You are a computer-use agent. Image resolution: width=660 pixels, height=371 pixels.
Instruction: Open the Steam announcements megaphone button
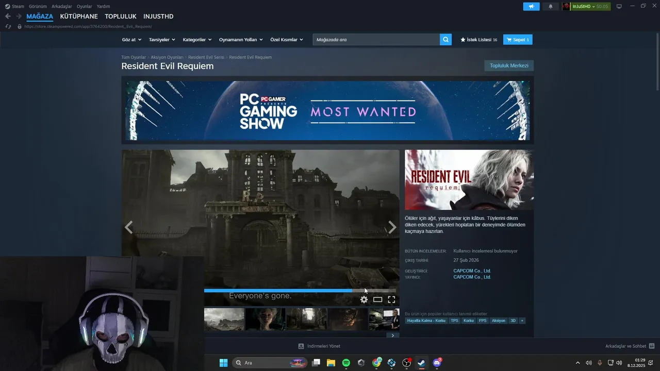531,6
